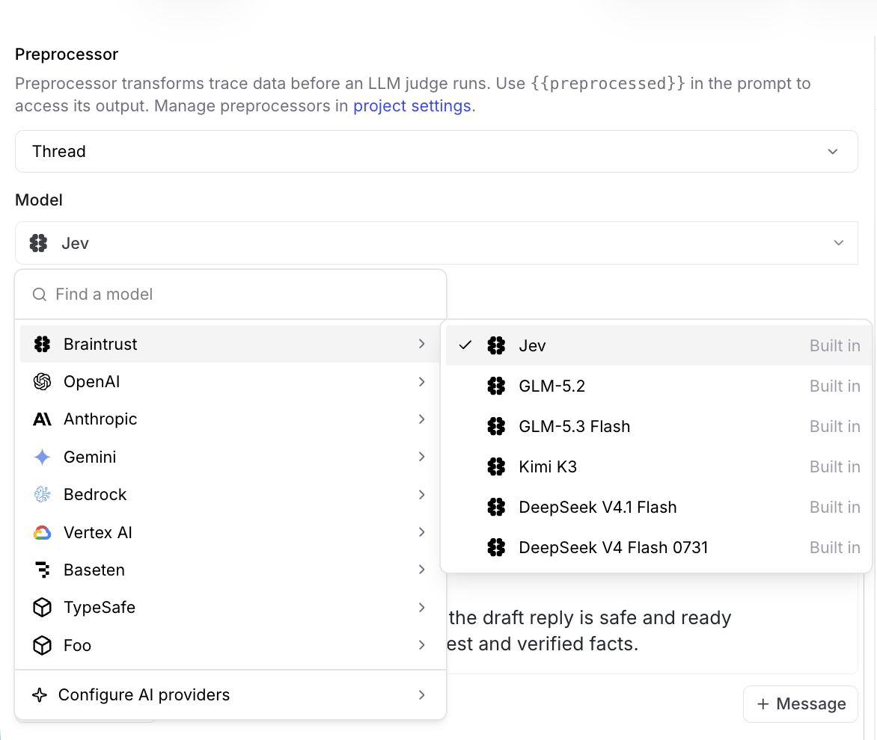Click the Configure AI providers chevron
Viewport: 877px width, 740px height.
pos(422,694)
